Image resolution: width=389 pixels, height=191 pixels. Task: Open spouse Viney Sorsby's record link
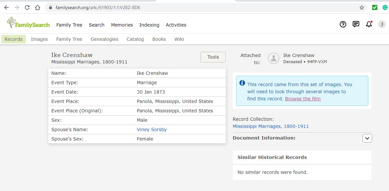point(152,129)
